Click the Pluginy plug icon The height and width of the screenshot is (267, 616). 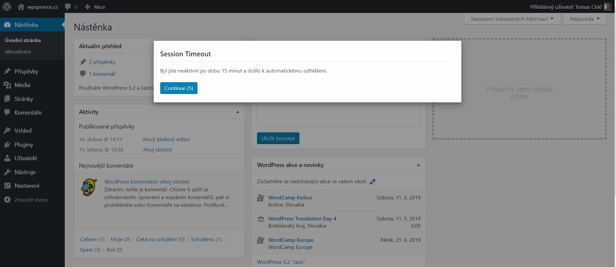click(7, 144)
